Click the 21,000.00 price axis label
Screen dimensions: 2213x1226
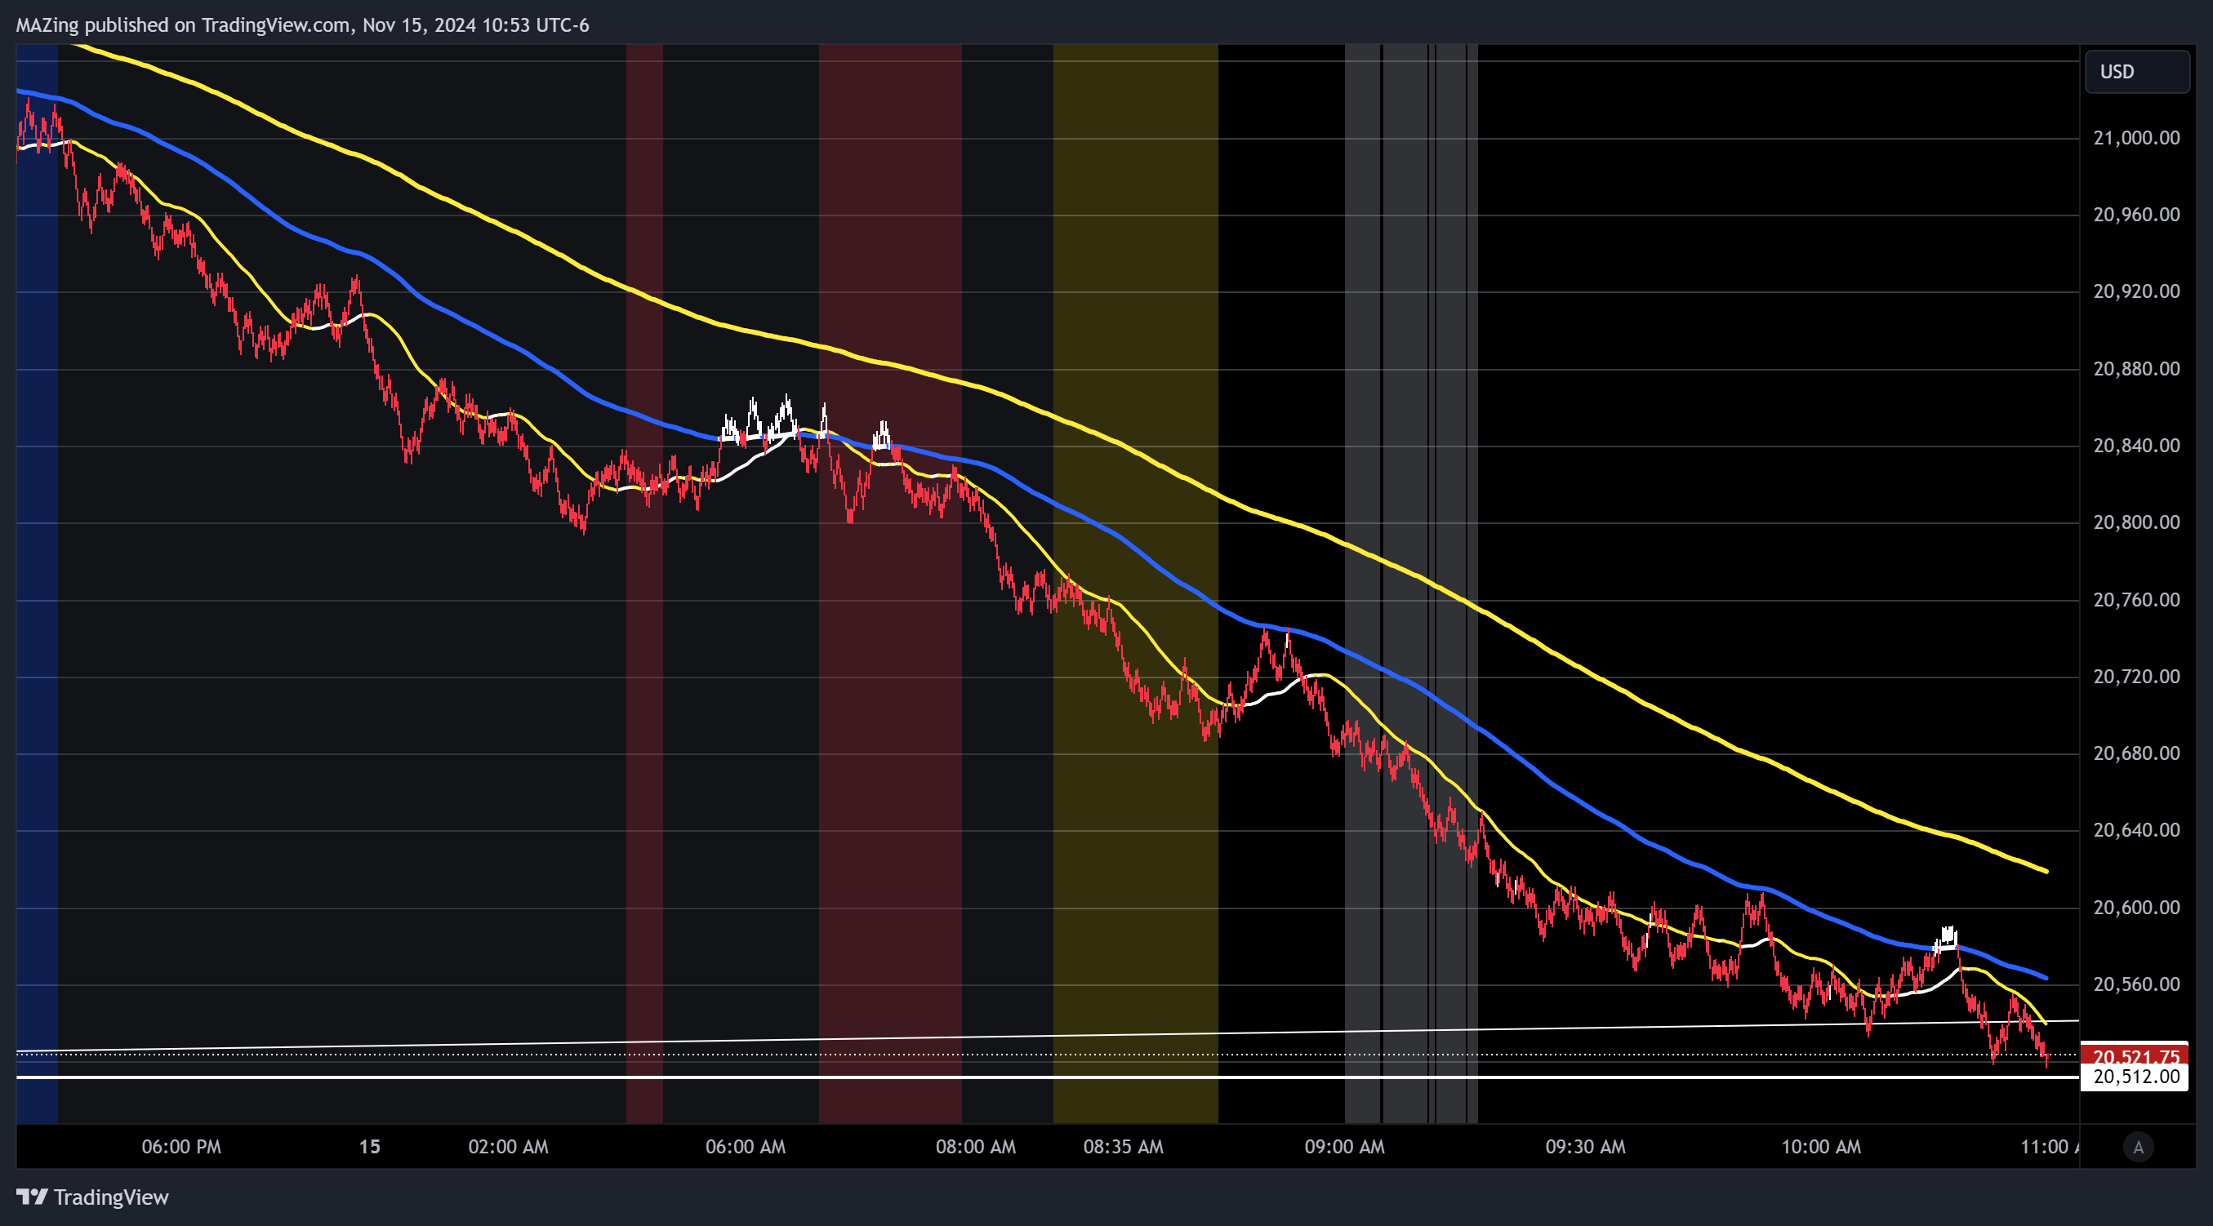[x=2135, y=137]
